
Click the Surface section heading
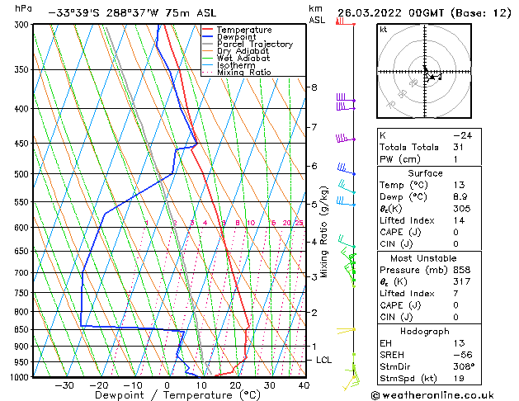click(x=425, y=173)
